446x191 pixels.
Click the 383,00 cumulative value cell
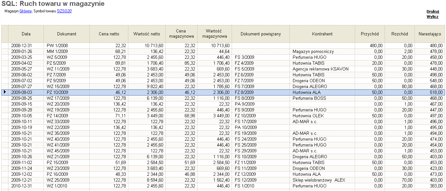click(x=429, y=186)
